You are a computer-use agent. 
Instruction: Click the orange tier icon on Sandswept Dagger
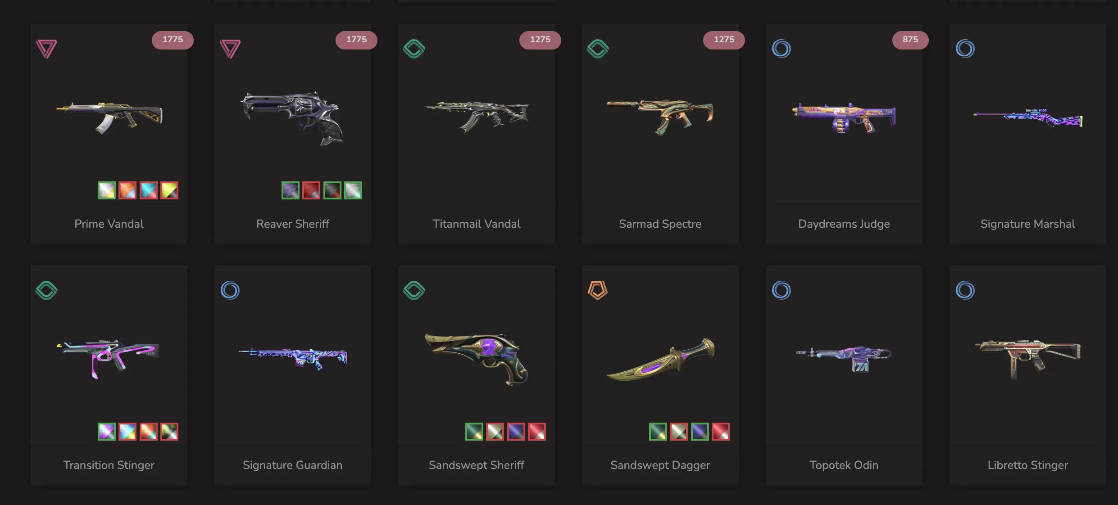click(598, 290)
